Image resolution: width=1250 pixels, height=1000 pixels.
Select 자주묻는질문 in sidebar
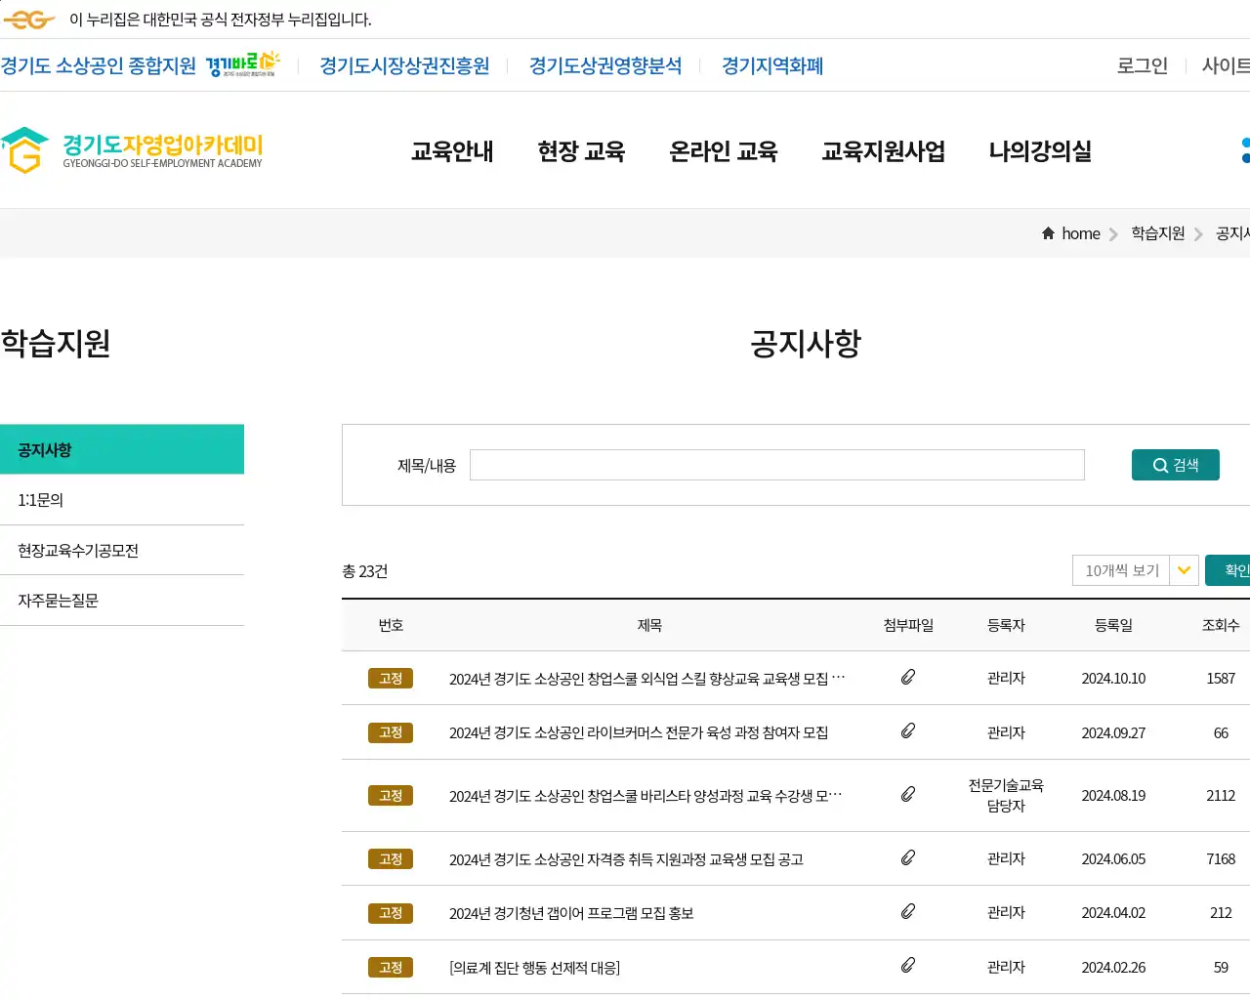(122, 601)
